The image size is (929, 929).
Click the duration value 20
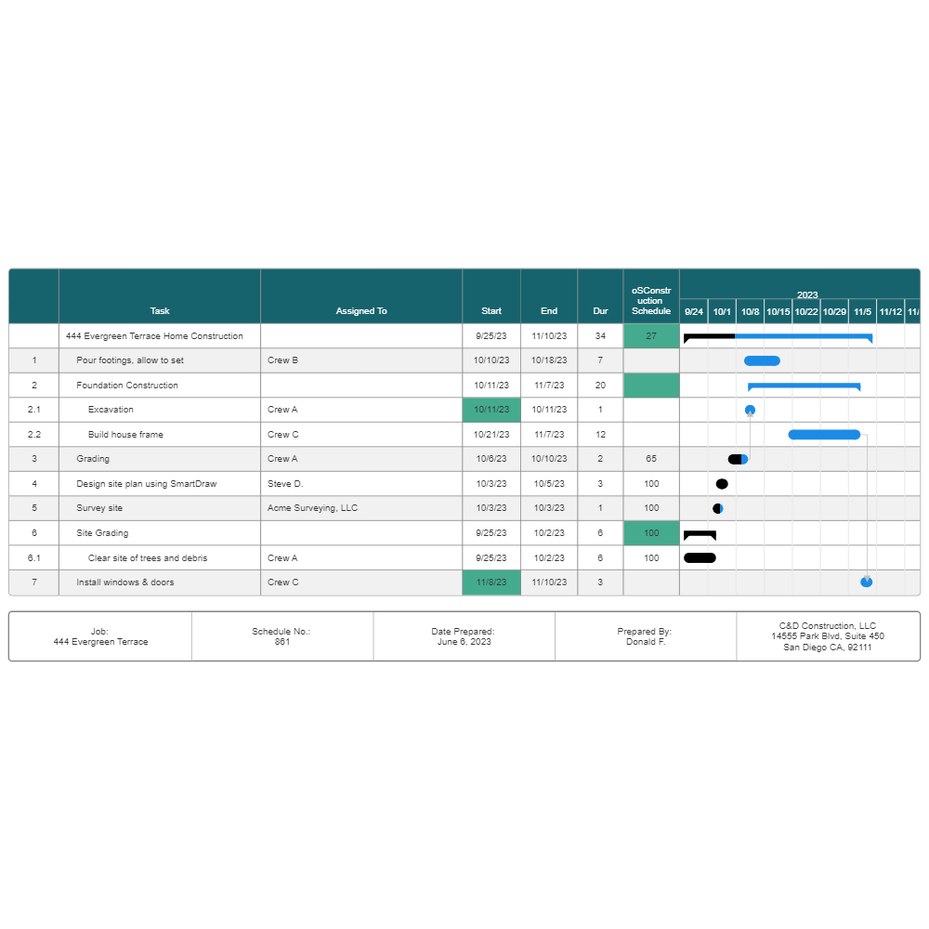[600, 386]
